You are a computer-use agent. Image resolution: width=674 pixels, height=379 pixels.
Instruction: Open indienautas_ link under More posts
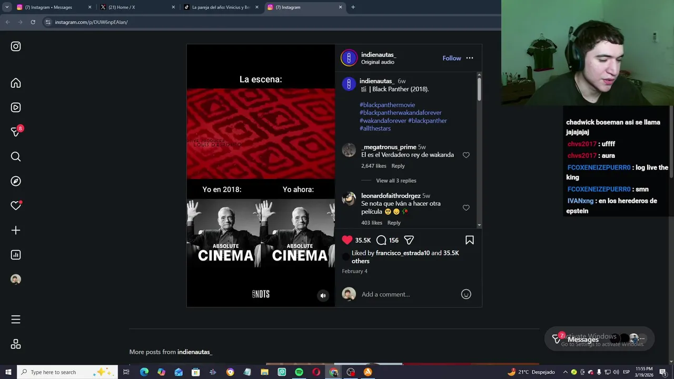click(195, 352)
